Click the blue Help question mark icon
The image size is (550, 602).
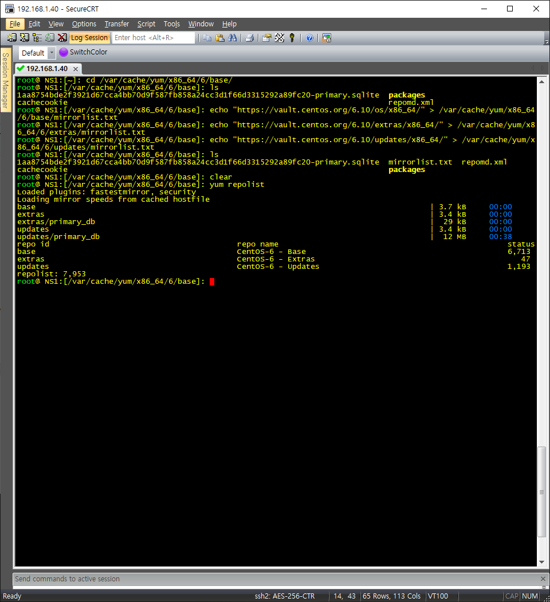pos(309,38)
